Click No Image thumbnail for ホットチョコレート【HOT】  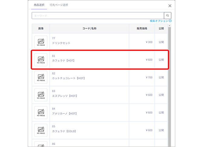click(x=41, y=77)
